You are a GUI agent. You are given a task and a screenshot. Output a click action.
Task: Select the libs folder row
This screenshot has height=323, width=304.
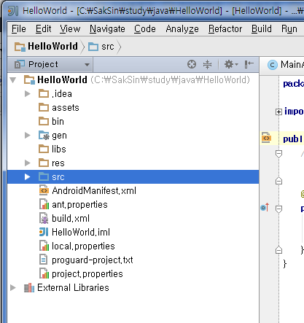point(133,149)
